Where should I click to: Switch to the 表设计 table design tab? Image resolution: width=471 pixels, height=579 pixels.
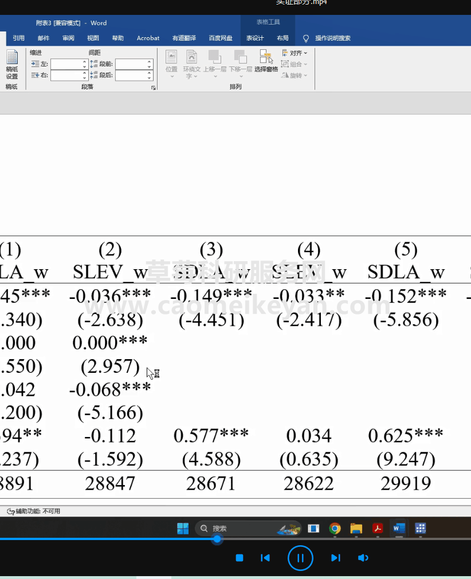(x=255, y=38)
